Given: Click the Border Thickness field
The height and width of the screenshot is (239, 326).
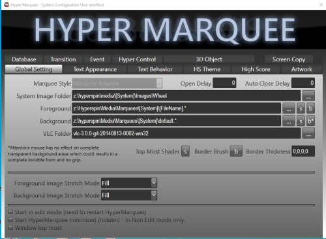Looking at the screenshot, I should click(303, 151).
